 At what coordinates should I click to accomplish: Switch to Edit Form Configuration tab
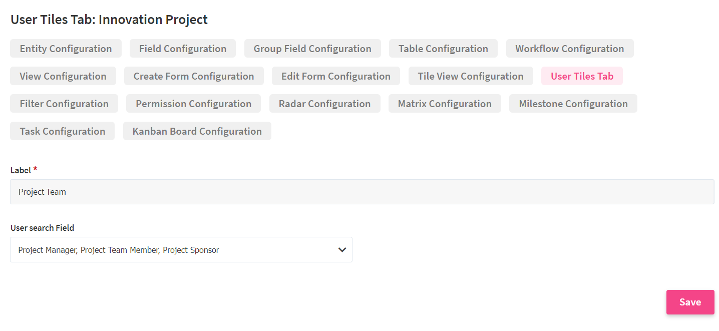pos(336,76)
